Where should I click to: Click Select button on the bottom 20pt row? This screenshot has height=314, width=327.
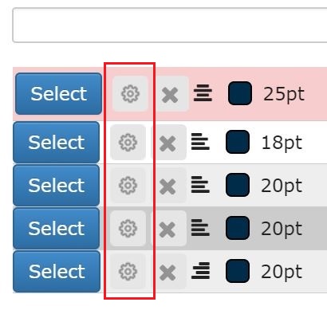[x=57, y=271]
